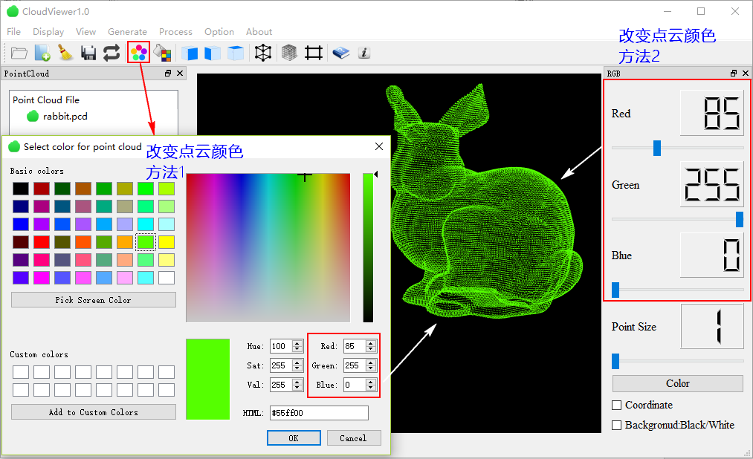Image resolution: width=753 pixels, height=459 pixels.
Task: Click the info toolbar icon
Action: (363, 52)
